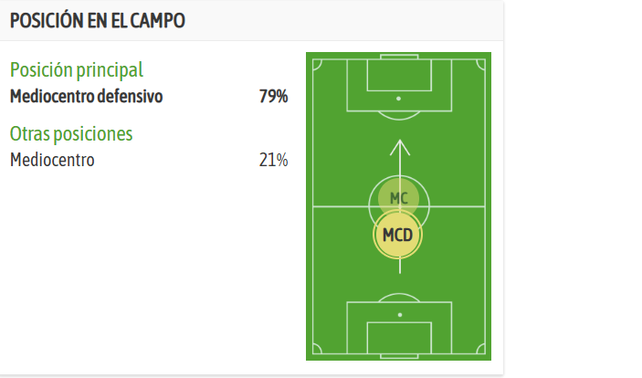The height and width of the screenshot is (378, 642).
Task: Click the top penalty spot
Action: pyautogui.click(x=398, y=99)
